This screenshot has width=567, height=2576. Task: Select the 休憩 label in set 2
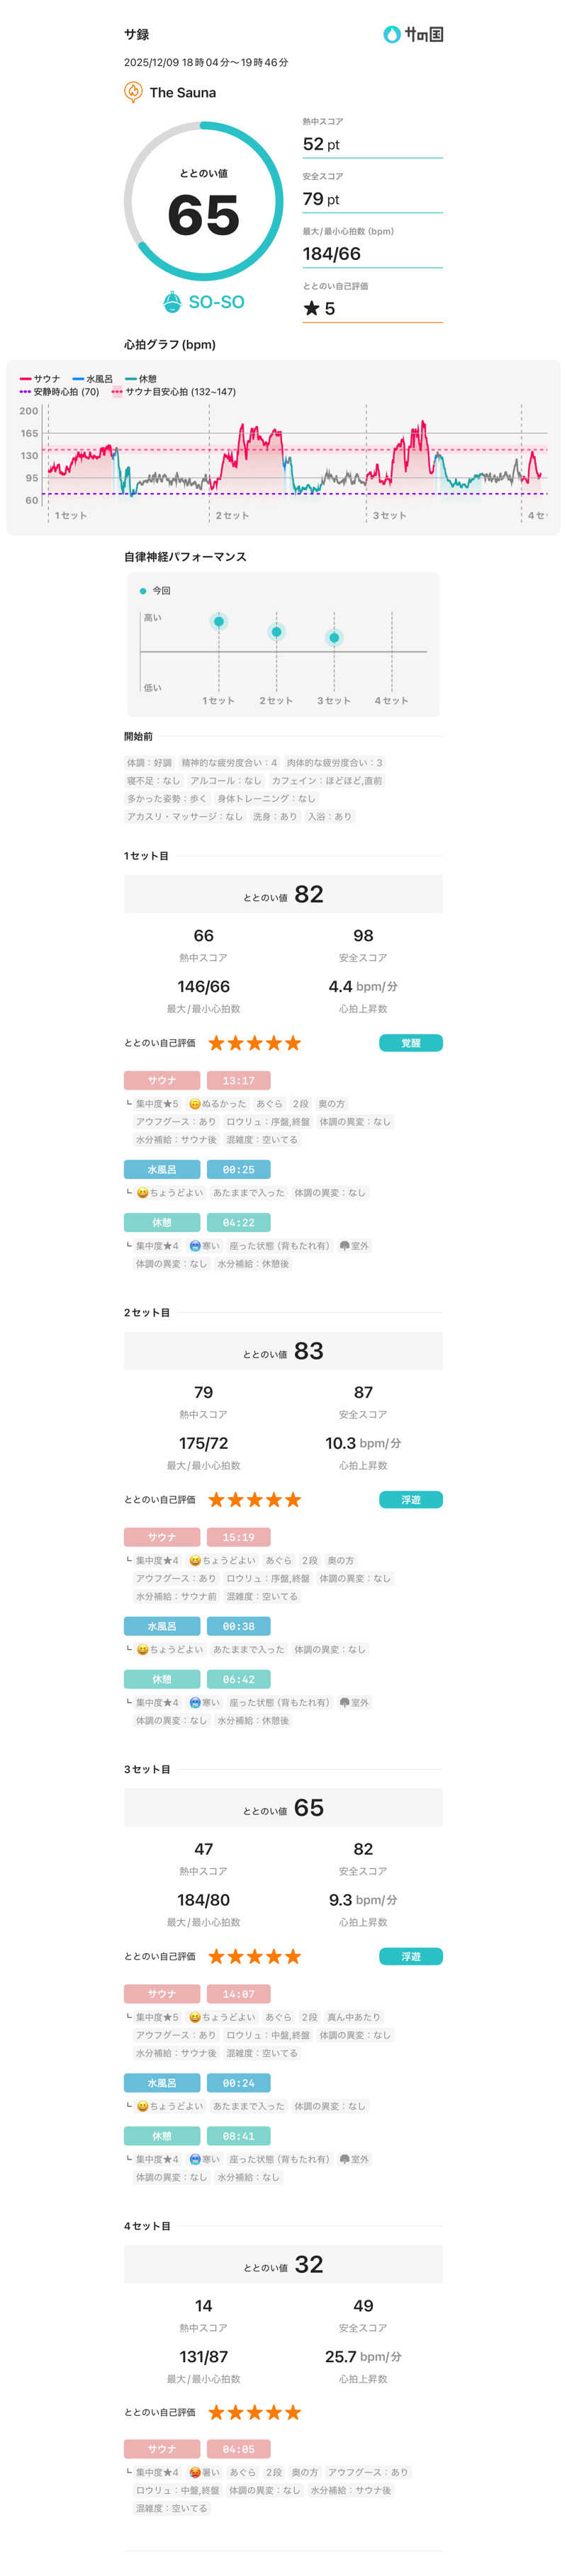pyautogui.click(x=161, y=1679)
